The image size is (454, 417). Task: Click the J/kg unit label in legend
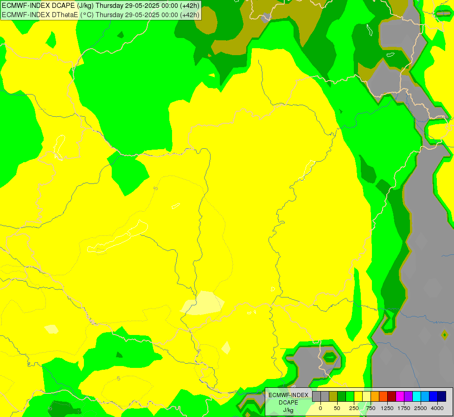click(288, 411)
